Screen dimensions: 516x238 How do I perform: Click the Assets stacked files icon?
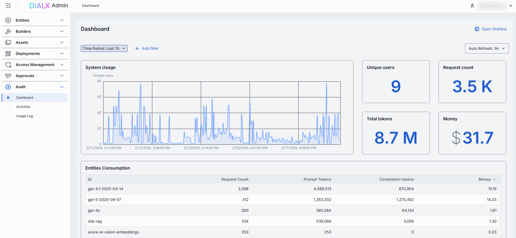tap(8, 42)
